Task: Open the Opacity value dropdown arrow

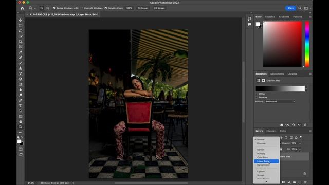Action: point(300,143)
